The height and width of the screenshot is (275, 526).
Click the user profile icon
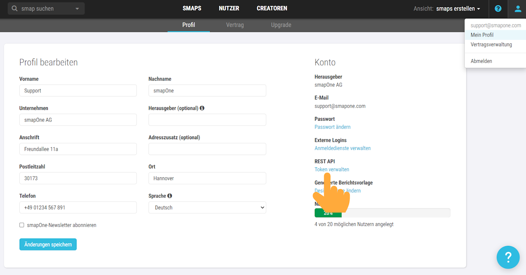(x=517, y=9)
